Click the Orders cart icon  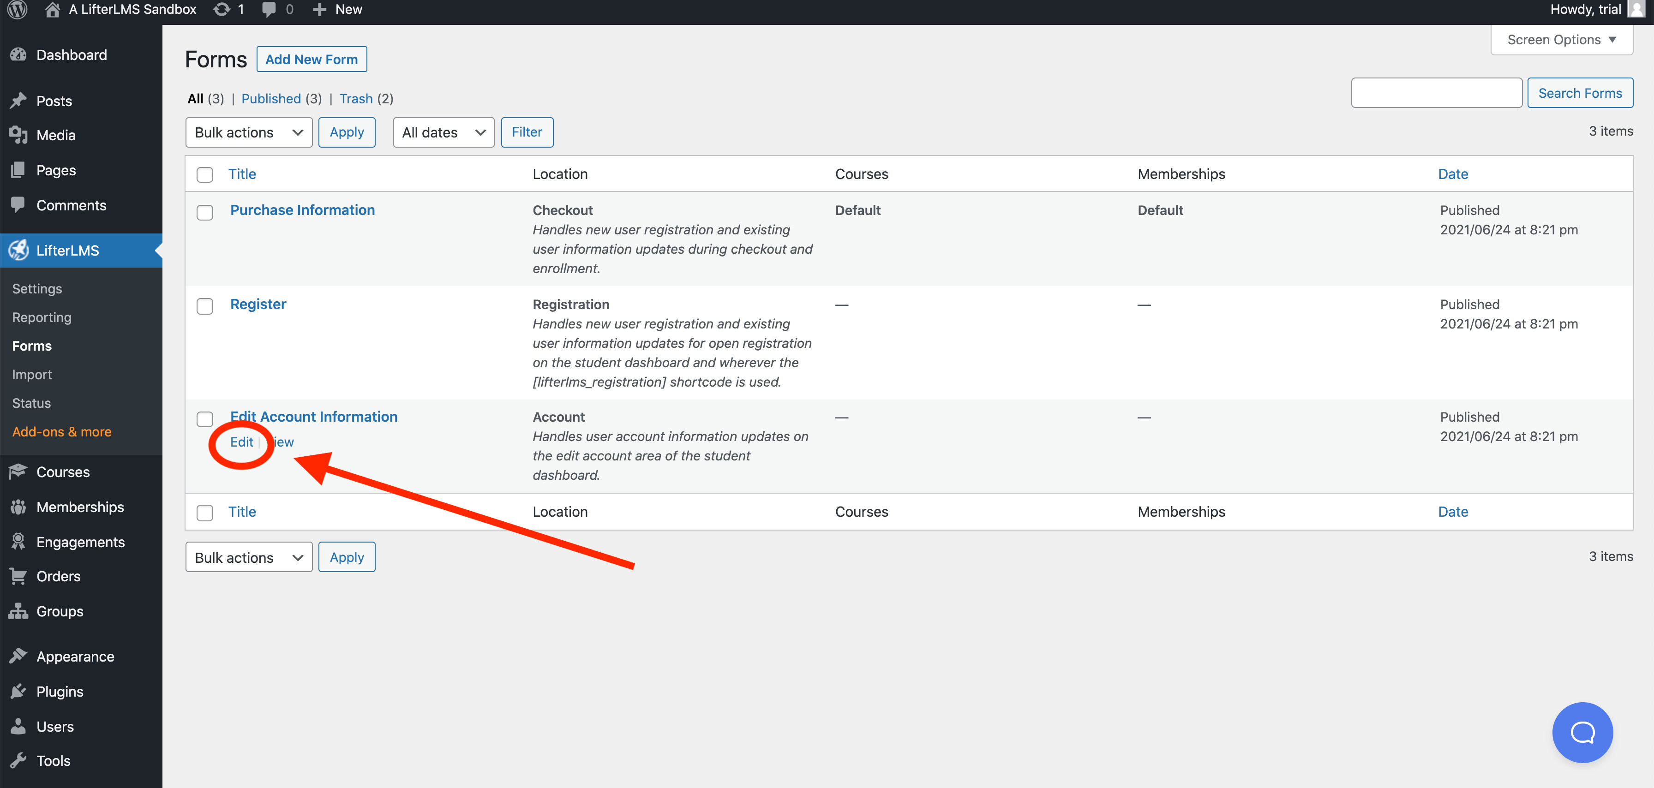pyautogui.click(x=18, y=576)
